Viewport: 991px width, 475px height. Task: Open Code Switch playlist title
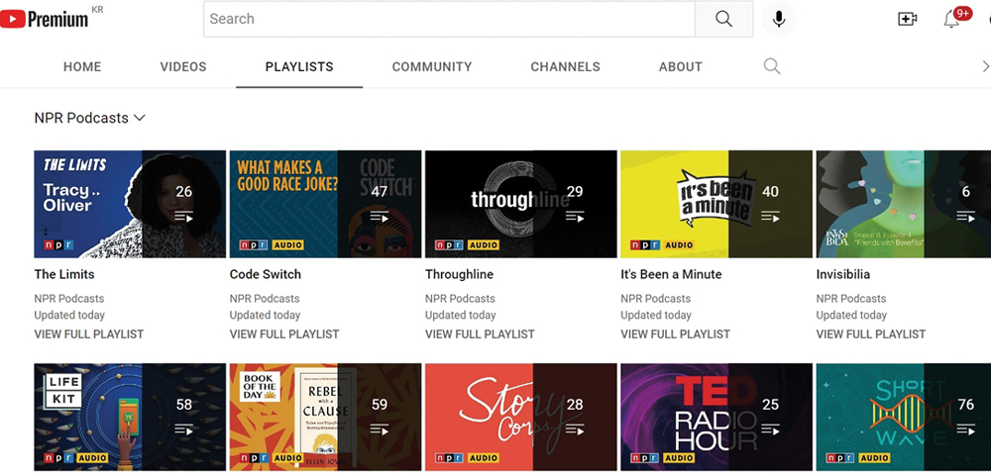click(266, 274)
